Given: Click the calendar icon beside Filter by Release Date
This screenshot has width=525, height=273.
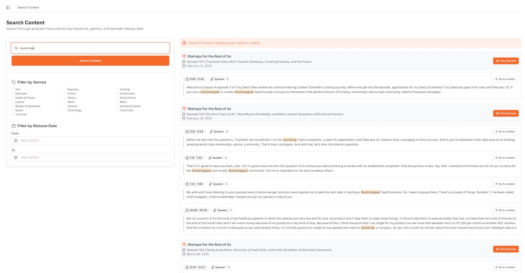Looking at the screenshot, I should (x=14, y=126).
